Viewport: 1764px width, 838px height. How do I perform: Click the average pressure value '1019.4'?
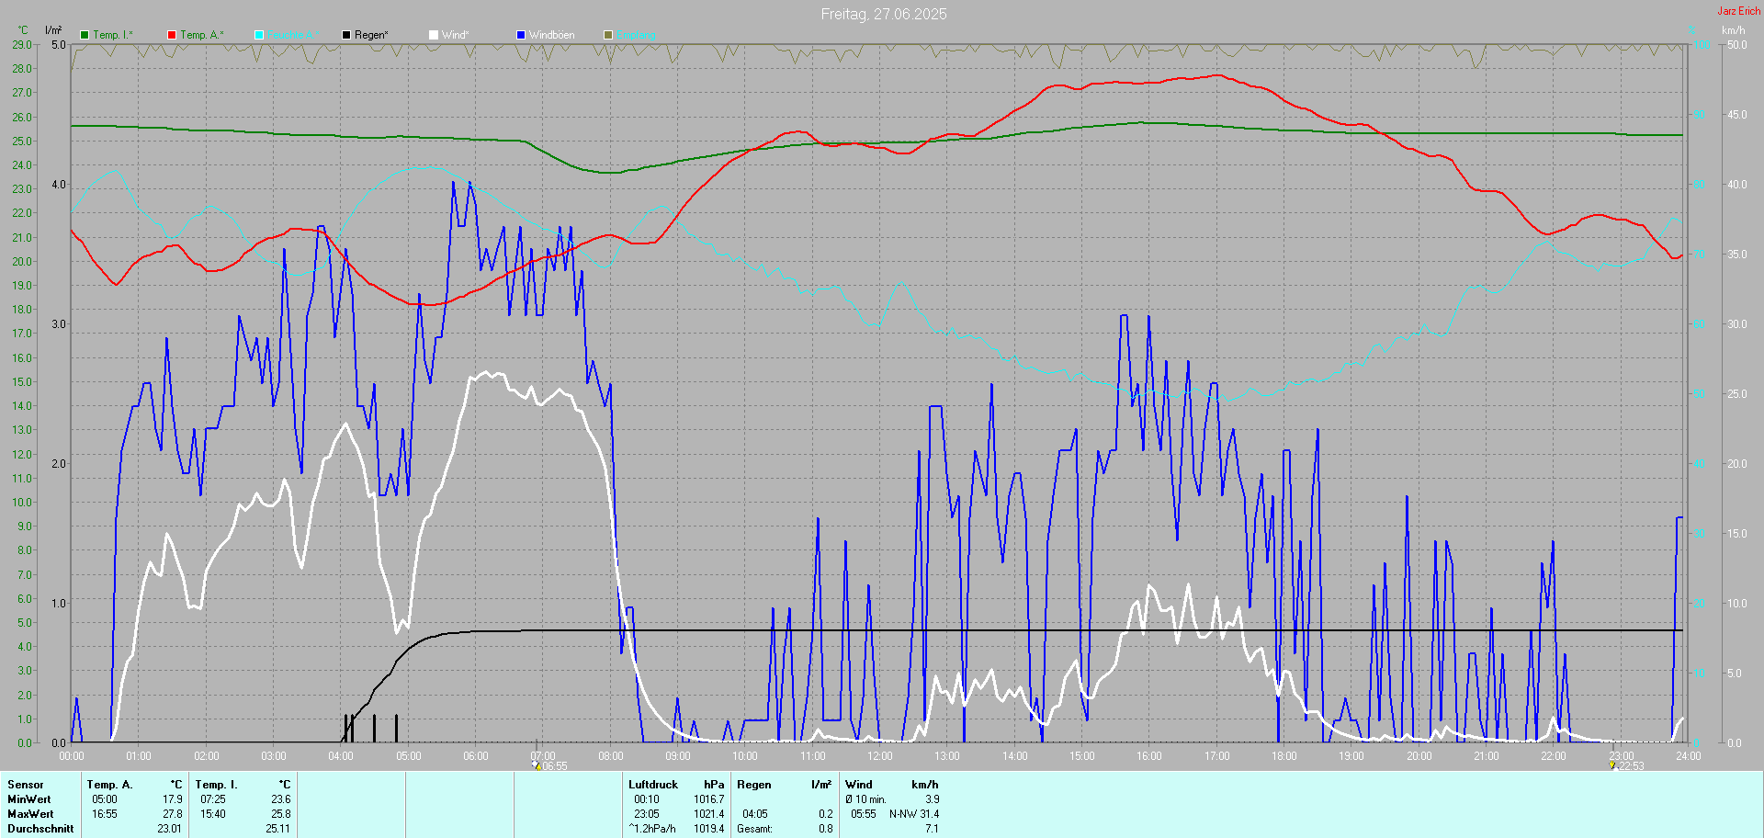click(709, 829)
